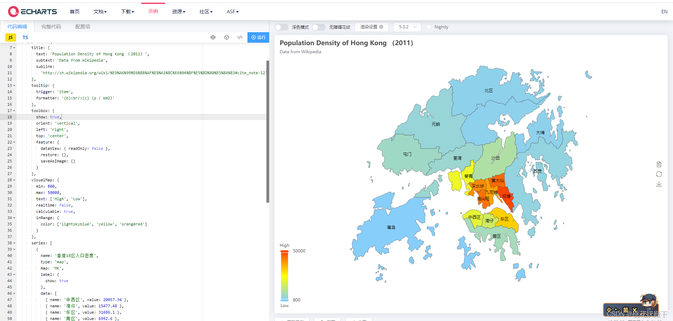Open the 5.3.2 version dropdown

(x=407, y=27)
